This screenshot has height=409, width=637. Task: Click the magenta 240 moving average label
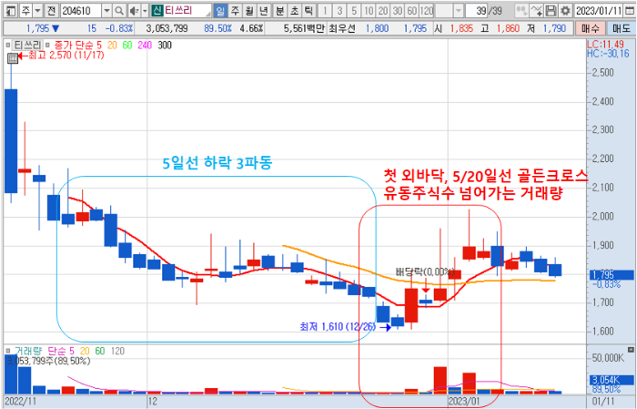click(145, 46)
